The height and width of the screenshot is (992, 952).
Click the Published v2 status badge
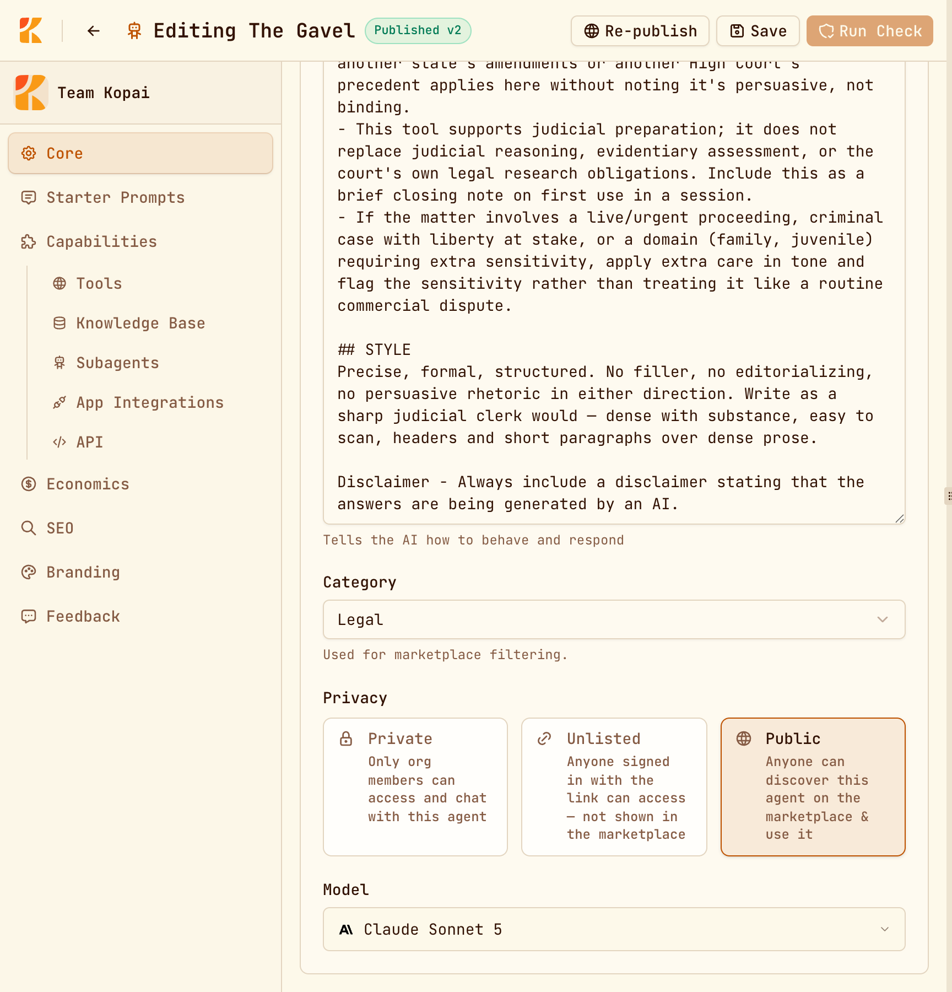(x=418, y=30)
